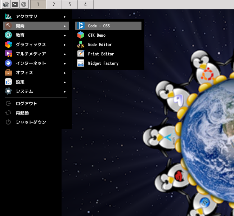
Task: Click the ログアウト exit icon
Action: tap(8, 103)
